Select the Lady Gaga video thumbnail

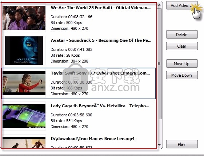(x=24, y=116)
